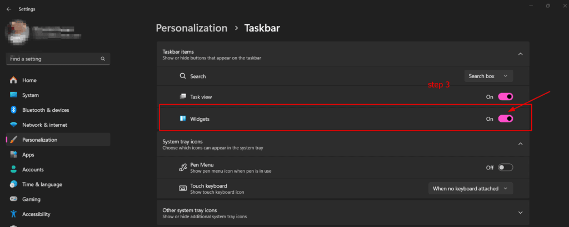Click the Find a setting search field
Image resolution: width=569 pixels, height=227 pixels.
[x=58, y=59]
